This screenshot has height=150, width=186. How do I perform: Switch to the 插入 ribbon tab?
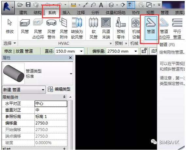pyautogui.click(x=66, y=12)
